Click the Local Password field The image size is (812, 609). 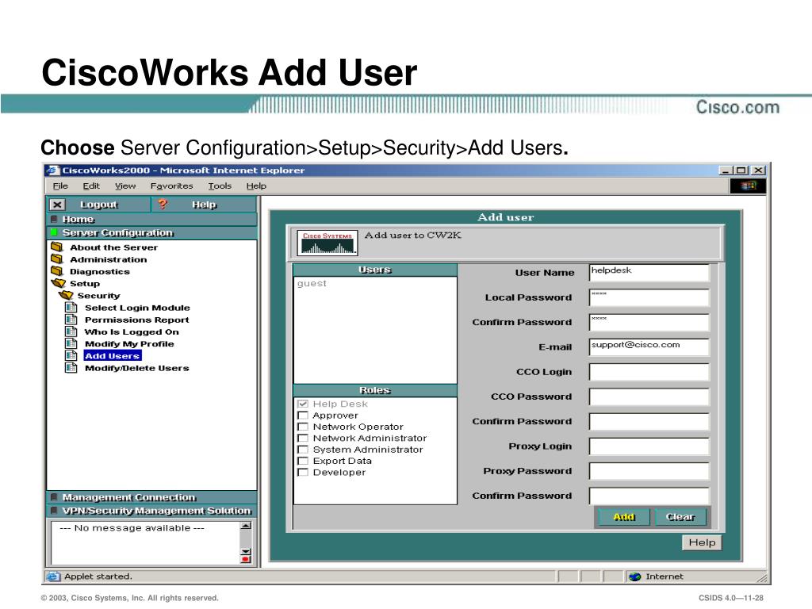tap(649, 297)
